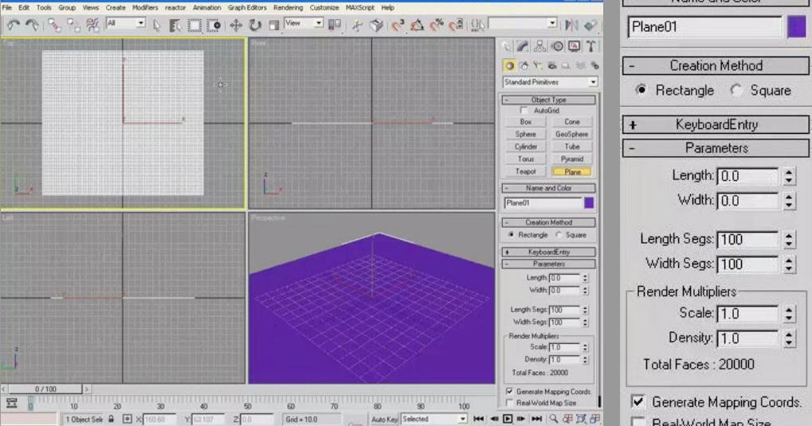
Task: Toggle Generate Mapping Coords in command panel
Action: 509,391
